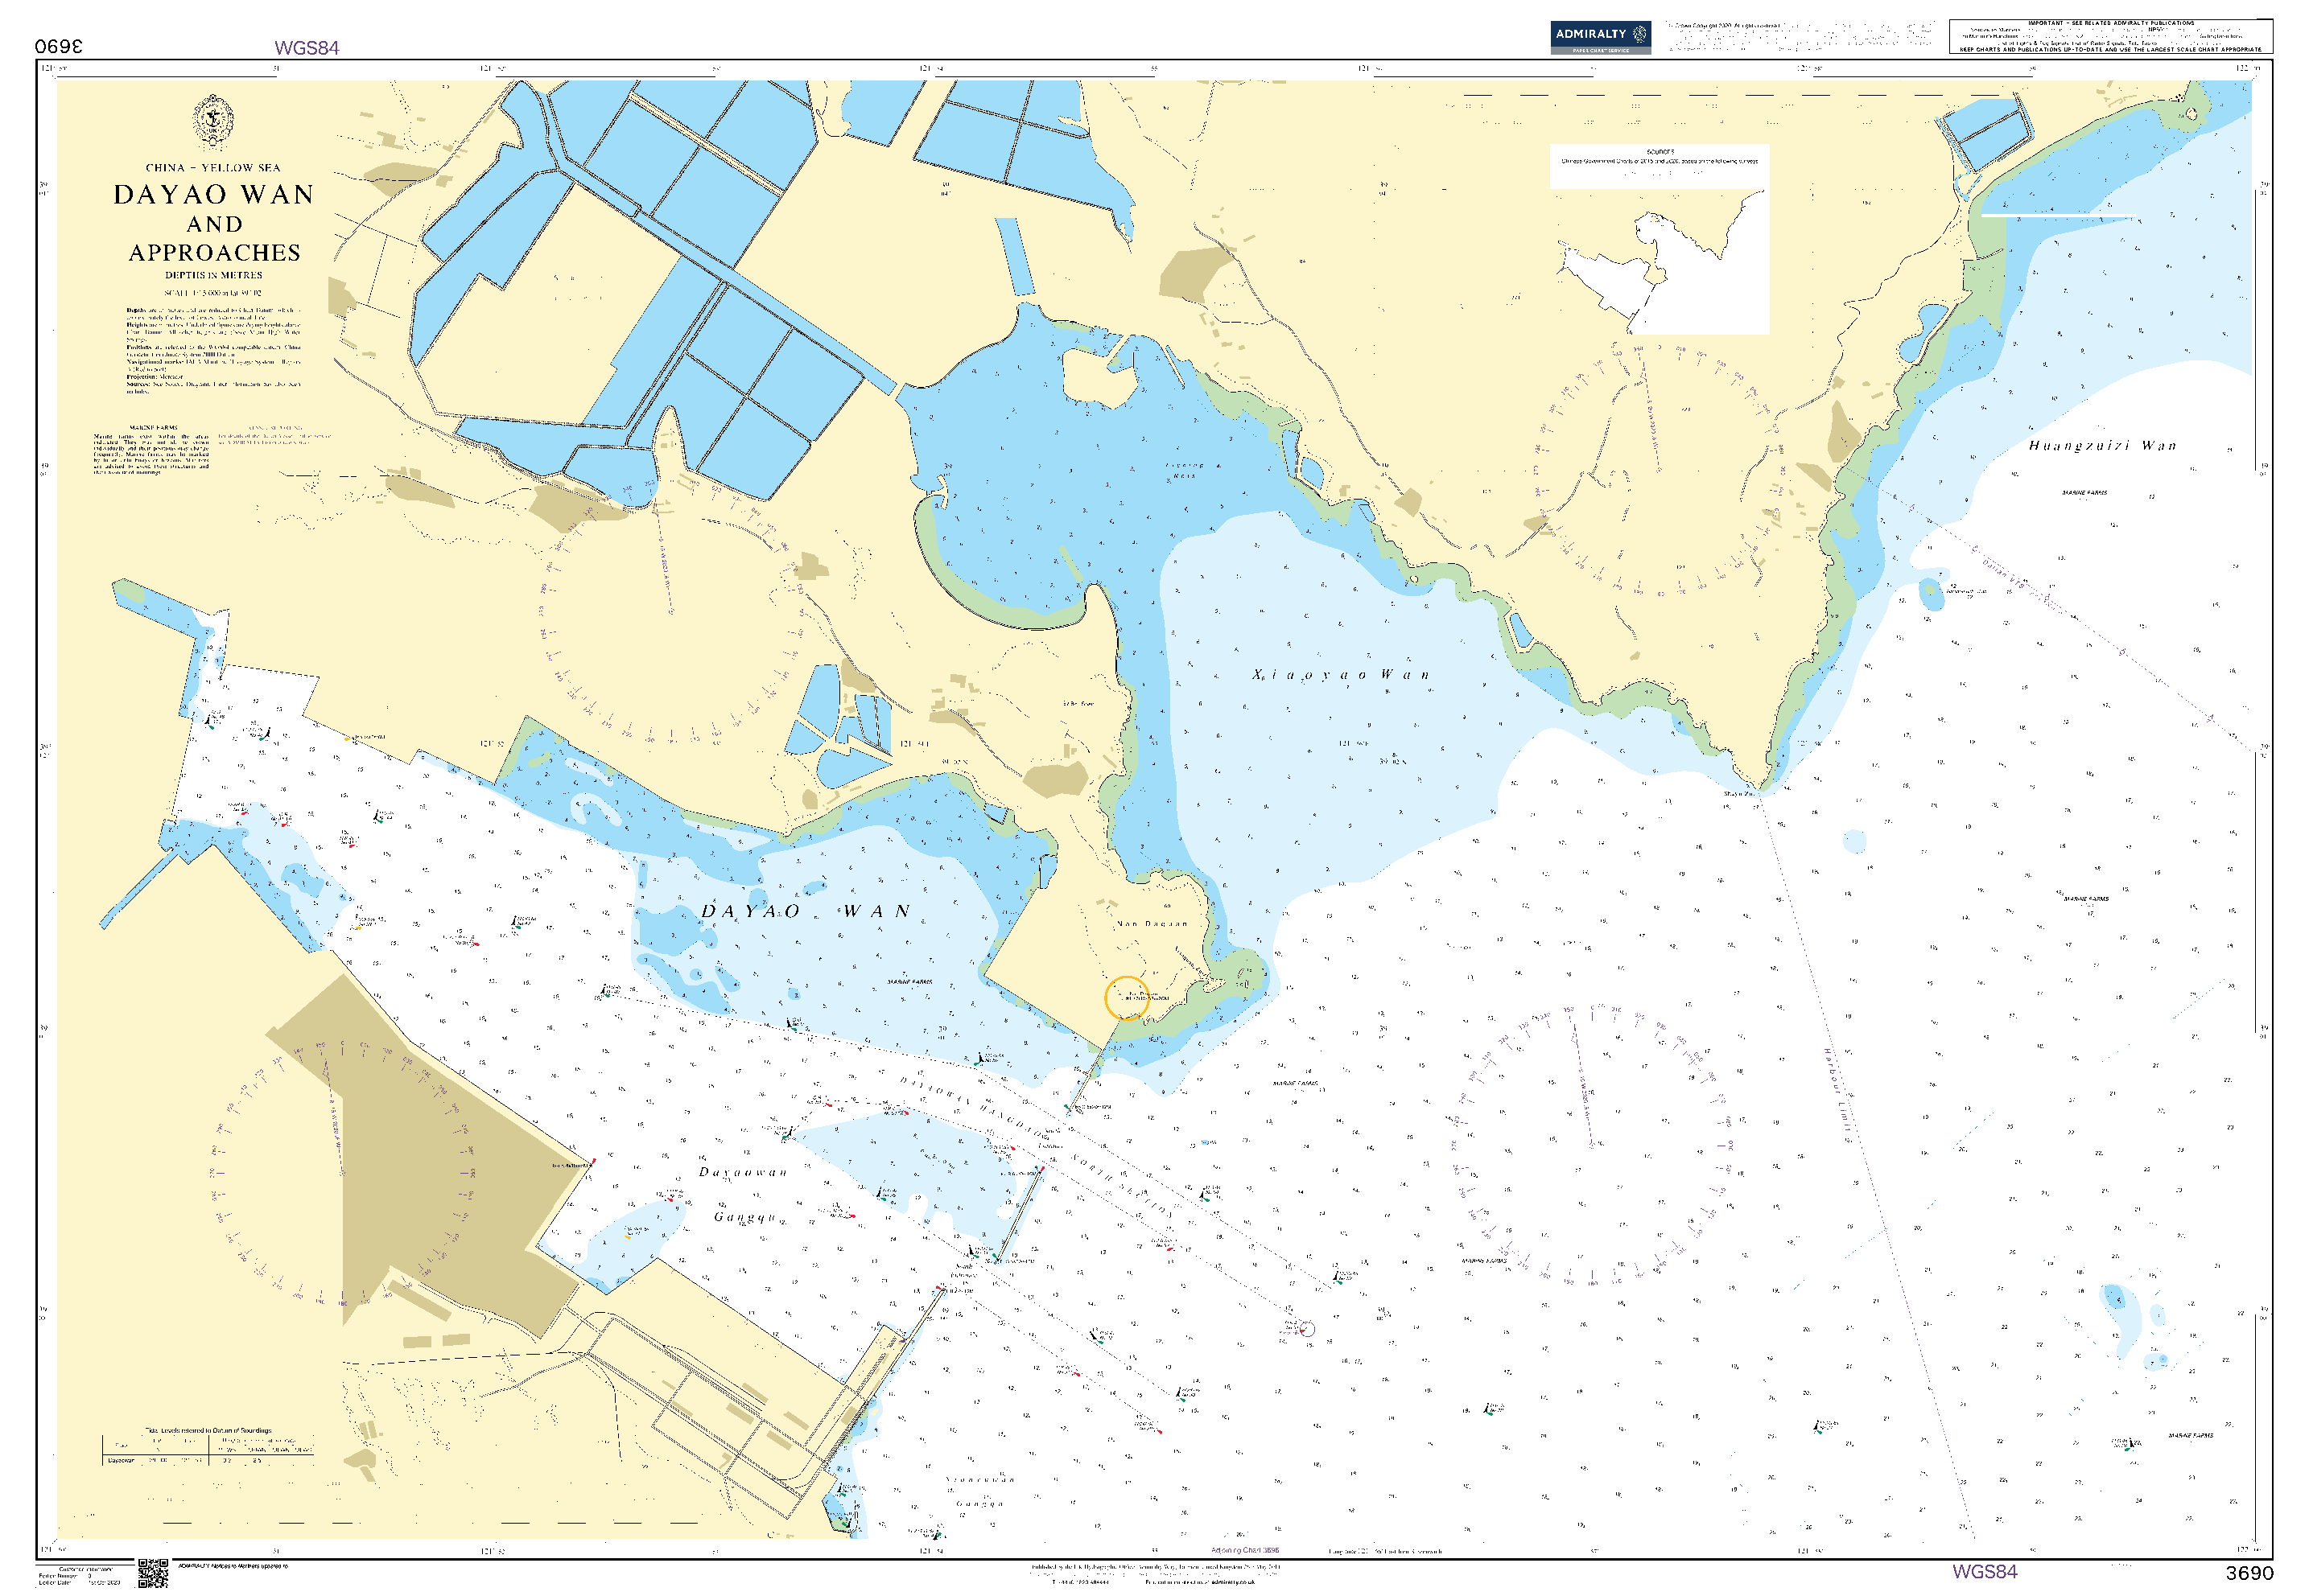Click the 'Tidal Levels referred to Datum of Soundings' table title
This screenshot has height=1596, width=2309.
(208, 1431)
